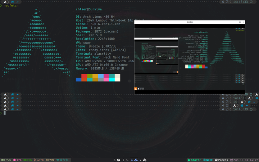Click the Terminal Font: Hack Nerd Font line
Screen dimensions: 259x162
pyautogui.click(x=103, y=57)
